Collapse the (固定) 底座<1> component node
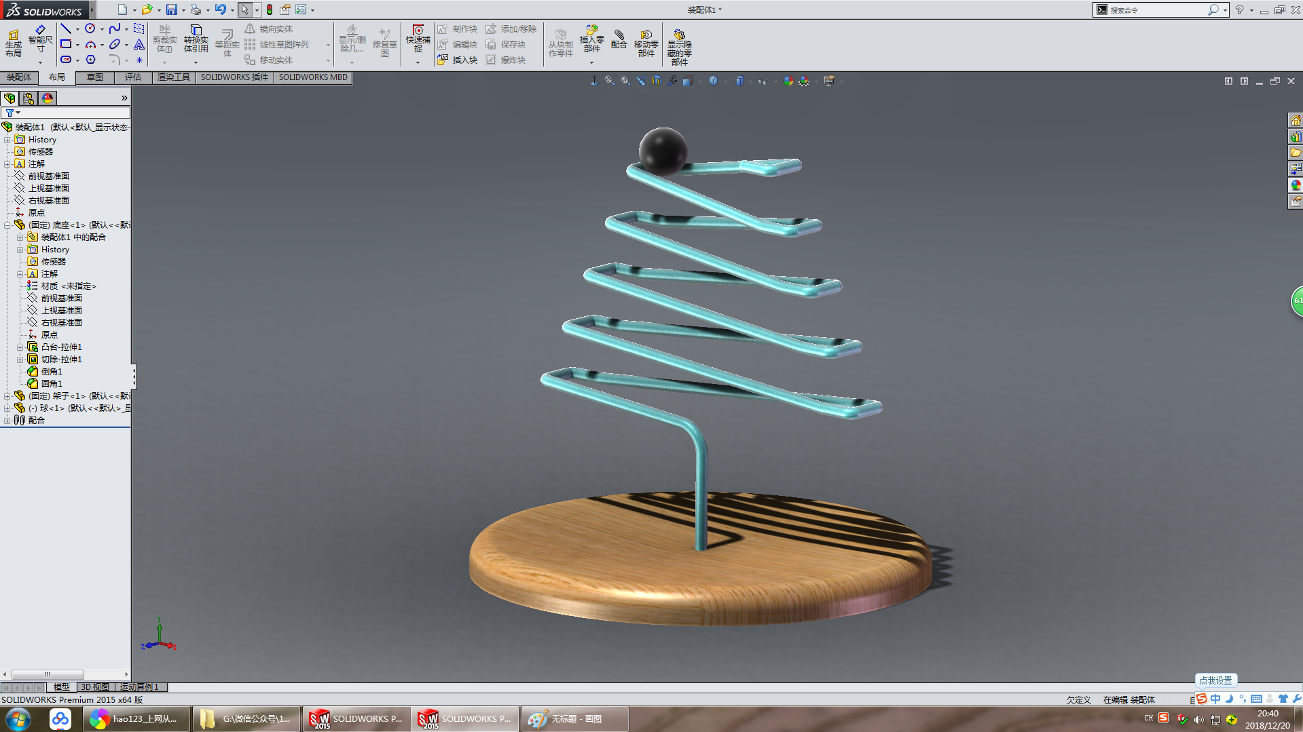 click(x=7, y=225)
